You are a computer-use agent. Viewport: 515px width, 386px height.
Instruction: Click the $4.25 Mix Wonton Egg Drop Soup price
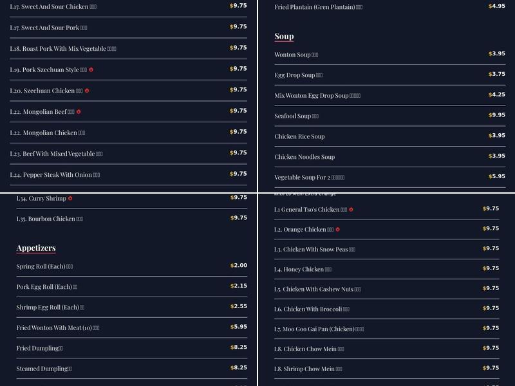497,95
